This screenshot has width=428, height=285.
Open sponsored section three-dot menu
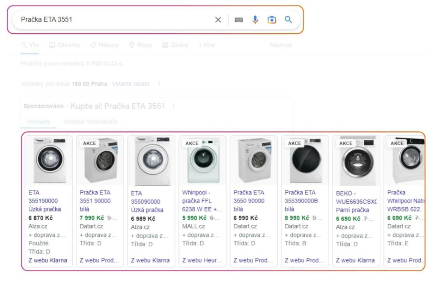[x=173, y=106]
